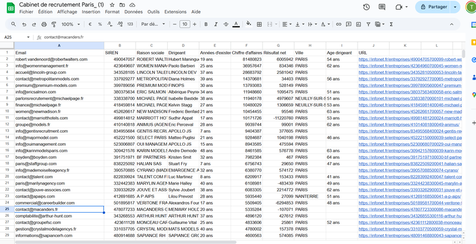Create a filter

[368, 24]
